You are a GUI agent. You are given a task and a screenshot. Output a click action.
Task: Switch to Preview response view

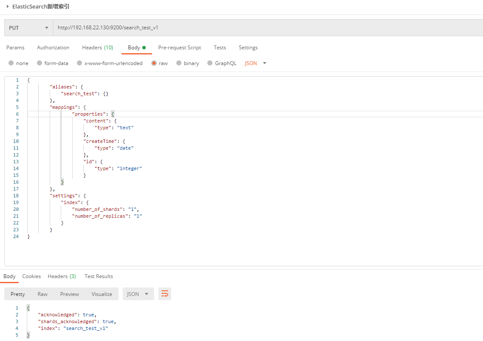[x=70, y=294]
